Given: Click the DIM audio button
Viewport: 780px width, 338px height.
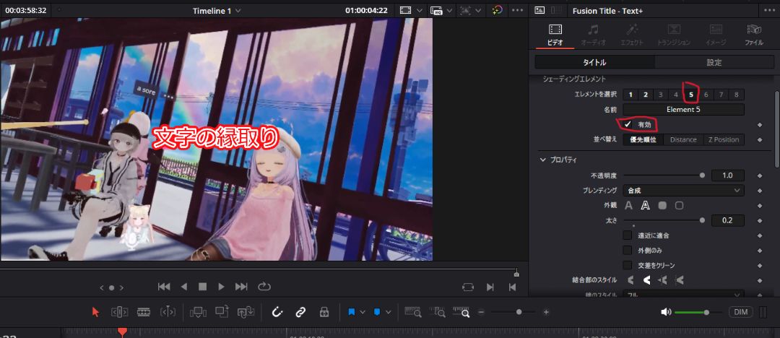Looking at the screenshot, I should 740,312.
